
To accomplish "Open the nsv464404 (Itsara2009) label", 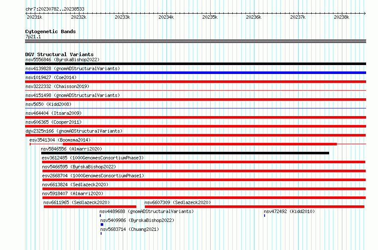I will pyautogui.click(x=54, y=113).
